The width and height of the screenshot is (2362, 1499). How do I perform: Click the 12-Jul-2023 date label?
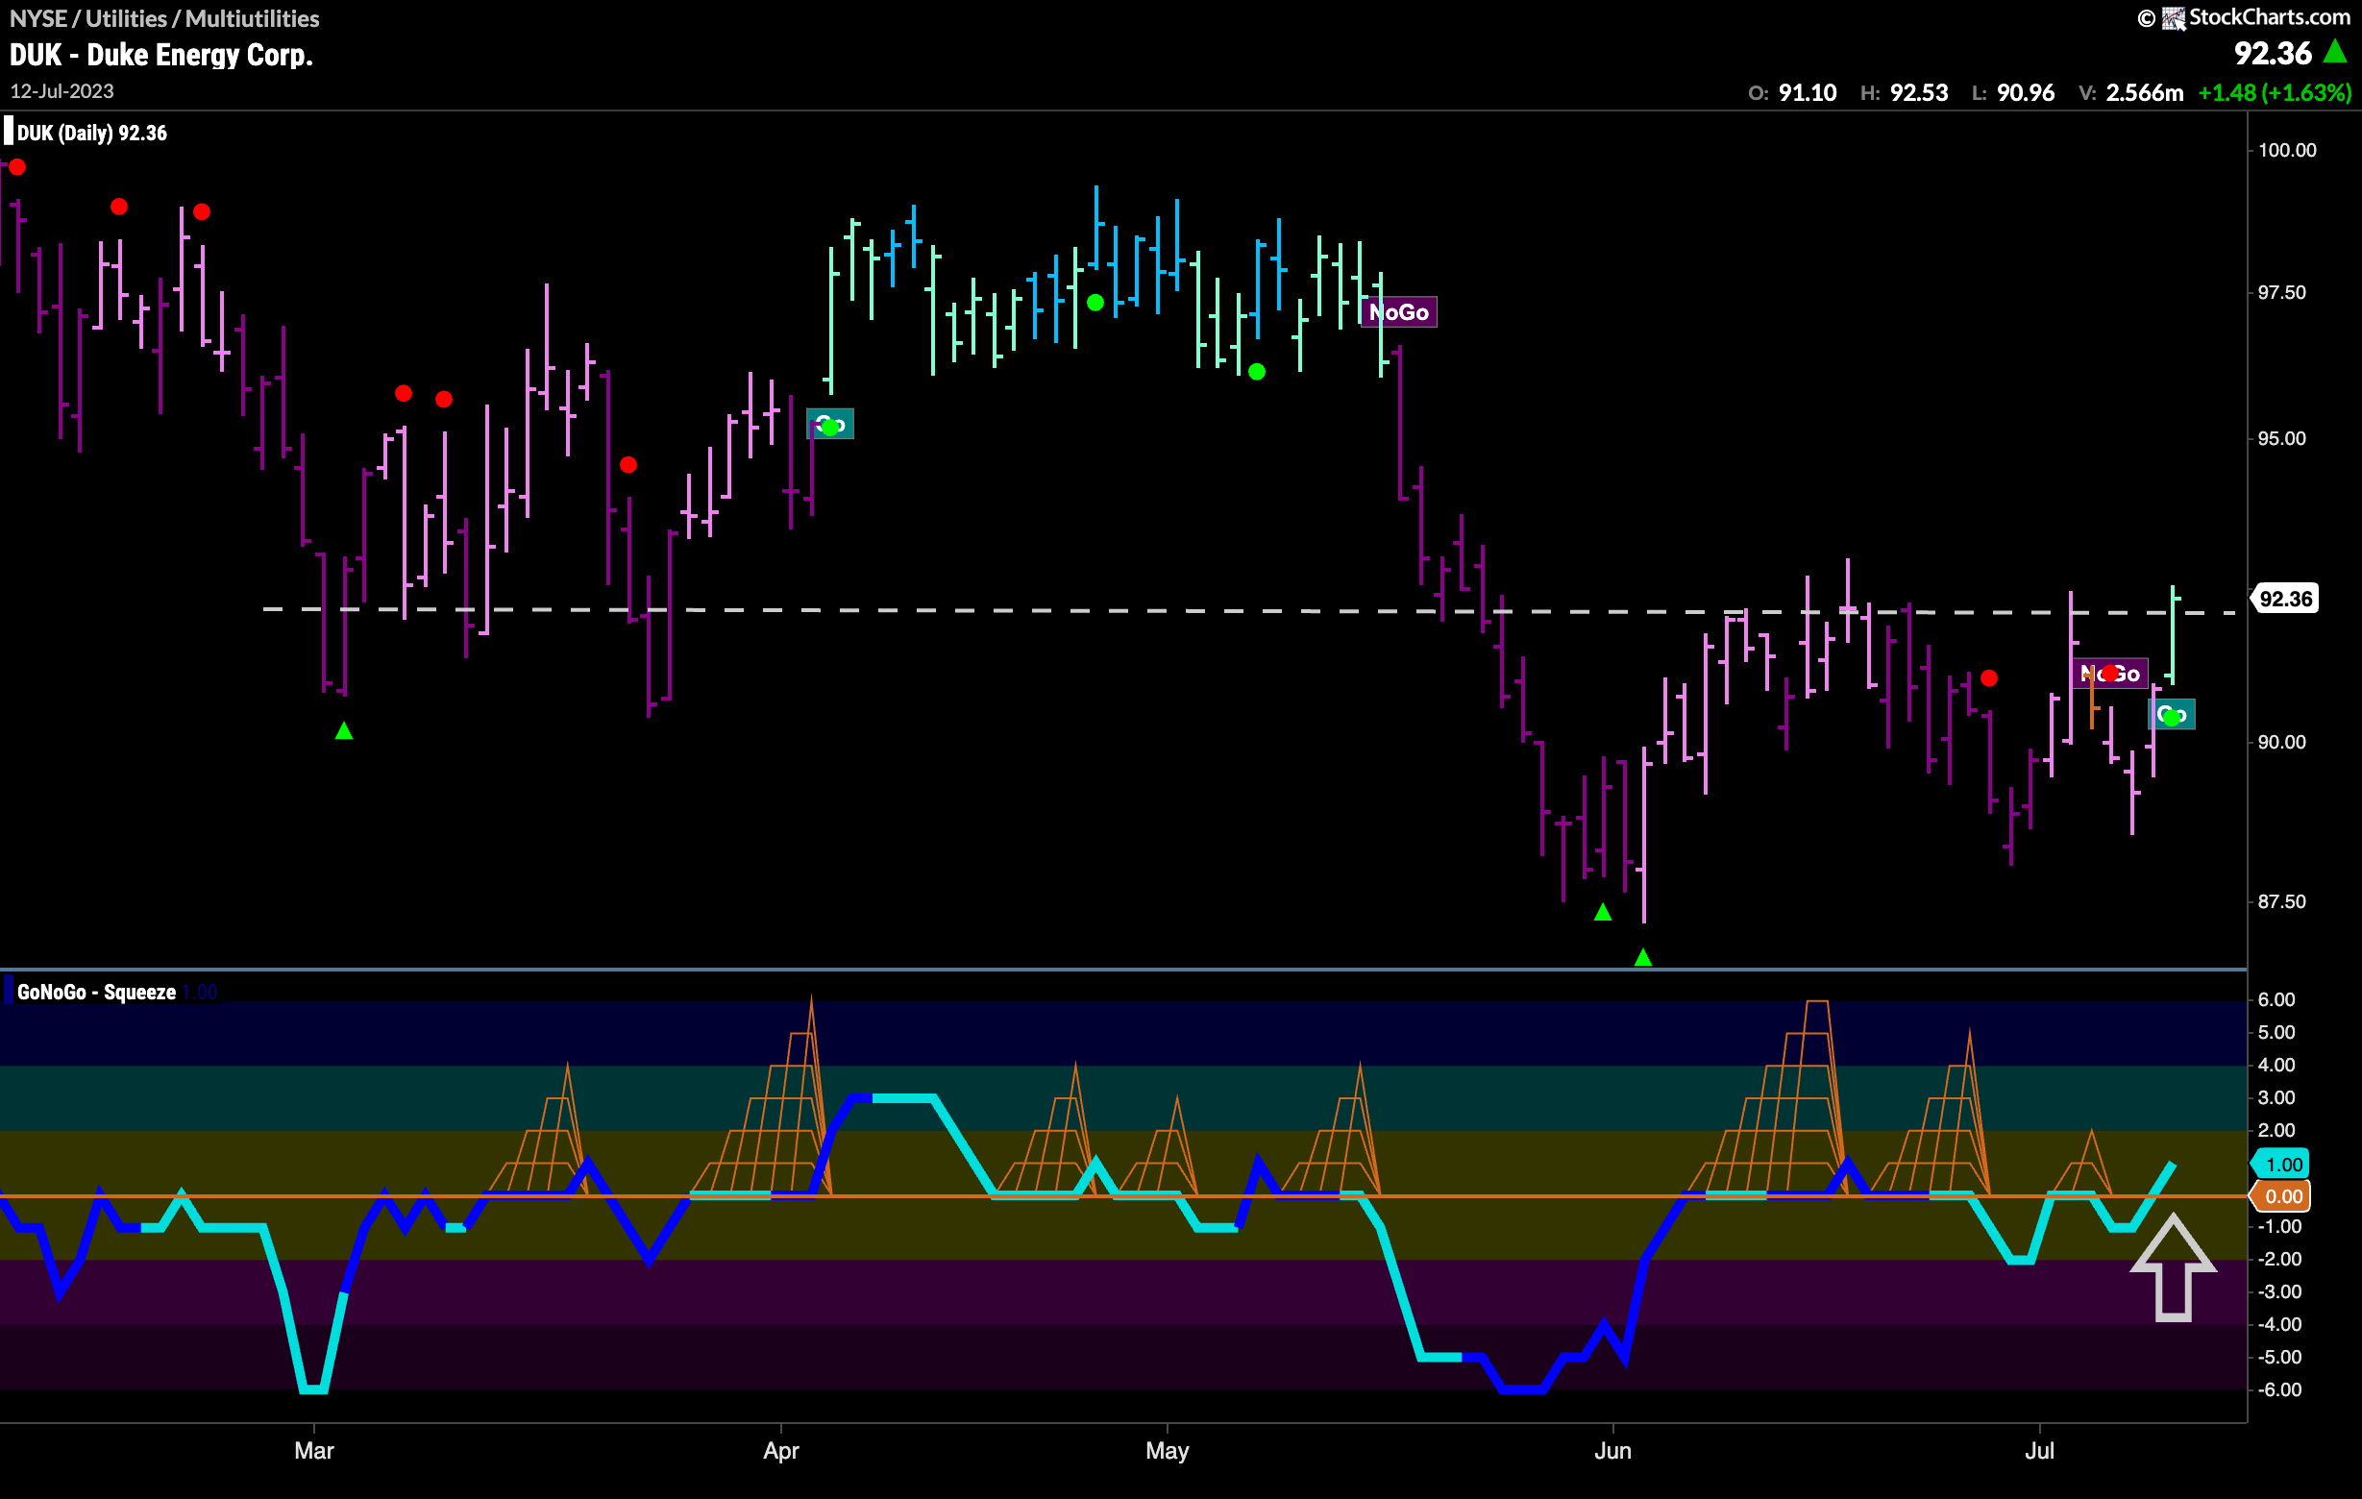click(x=62, y=91)
